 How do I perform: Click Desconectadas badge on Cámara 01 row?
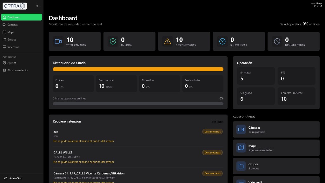pos(212,173)
